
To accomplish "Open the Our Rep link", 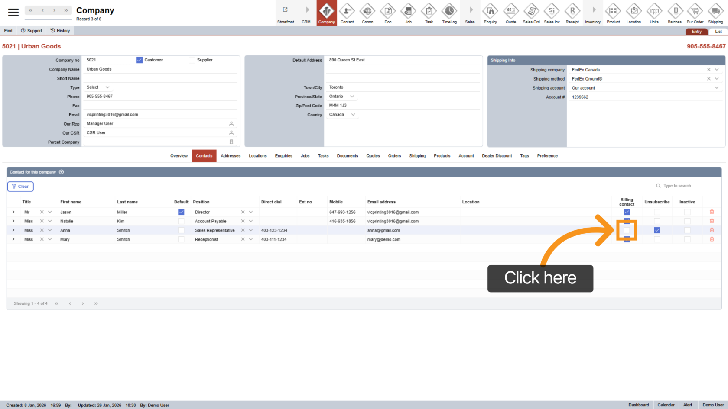I will pos(71,124).
